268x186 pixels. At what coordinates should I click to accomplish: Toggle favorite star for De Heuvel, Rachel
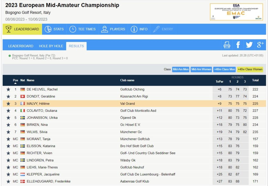point(8,89)
